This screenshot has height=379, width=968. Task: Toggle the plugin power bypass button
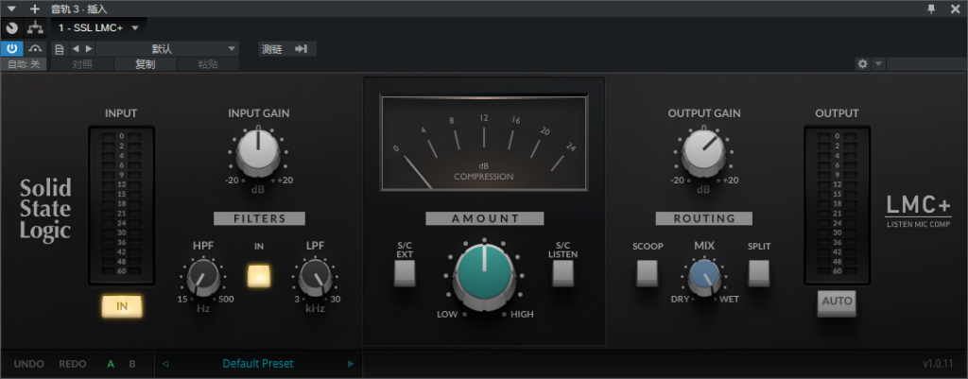[x=11, y=49]
